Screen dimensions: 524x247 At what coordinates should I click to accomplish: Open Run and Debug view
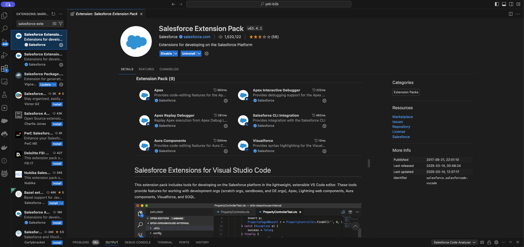pyautogui.click(x=4, y=55)
